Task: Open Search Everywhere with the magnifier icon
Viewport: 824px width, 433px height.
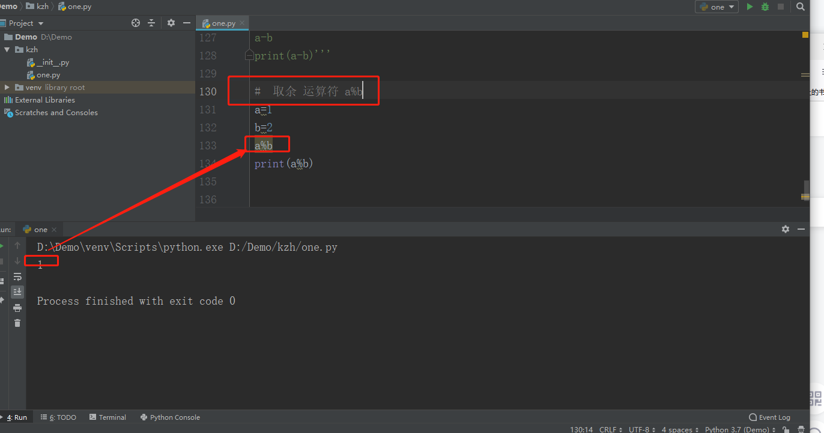Action: click(801, 7)
